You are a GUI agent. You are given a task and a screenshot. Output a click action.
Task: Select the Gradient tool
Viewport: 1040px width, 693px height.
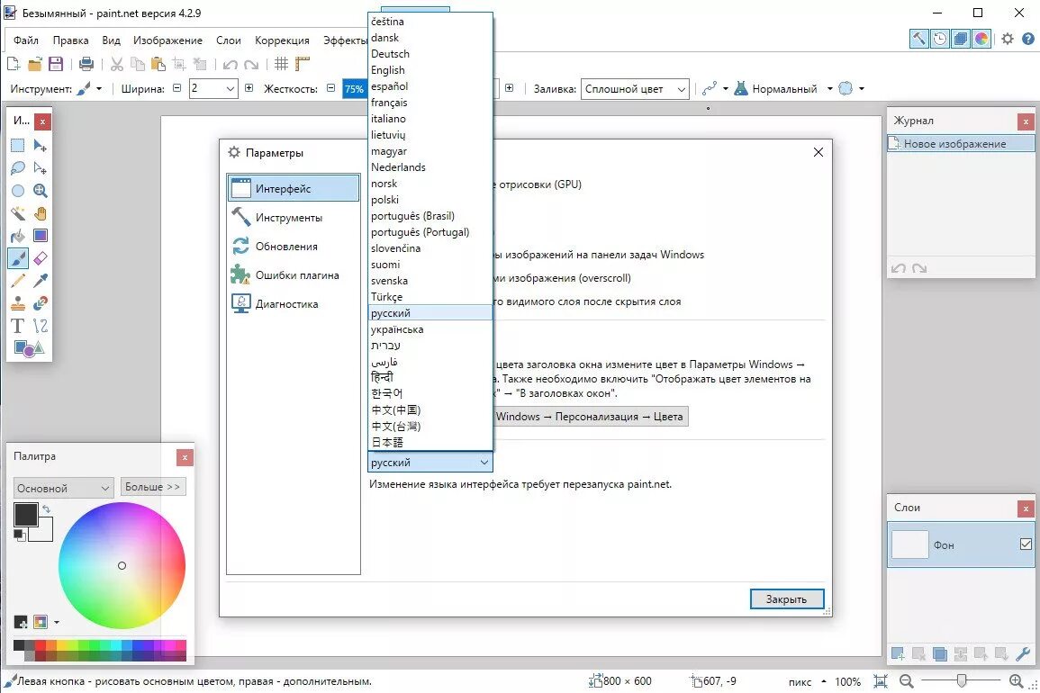pyautogui.click(x=41, y=236)
